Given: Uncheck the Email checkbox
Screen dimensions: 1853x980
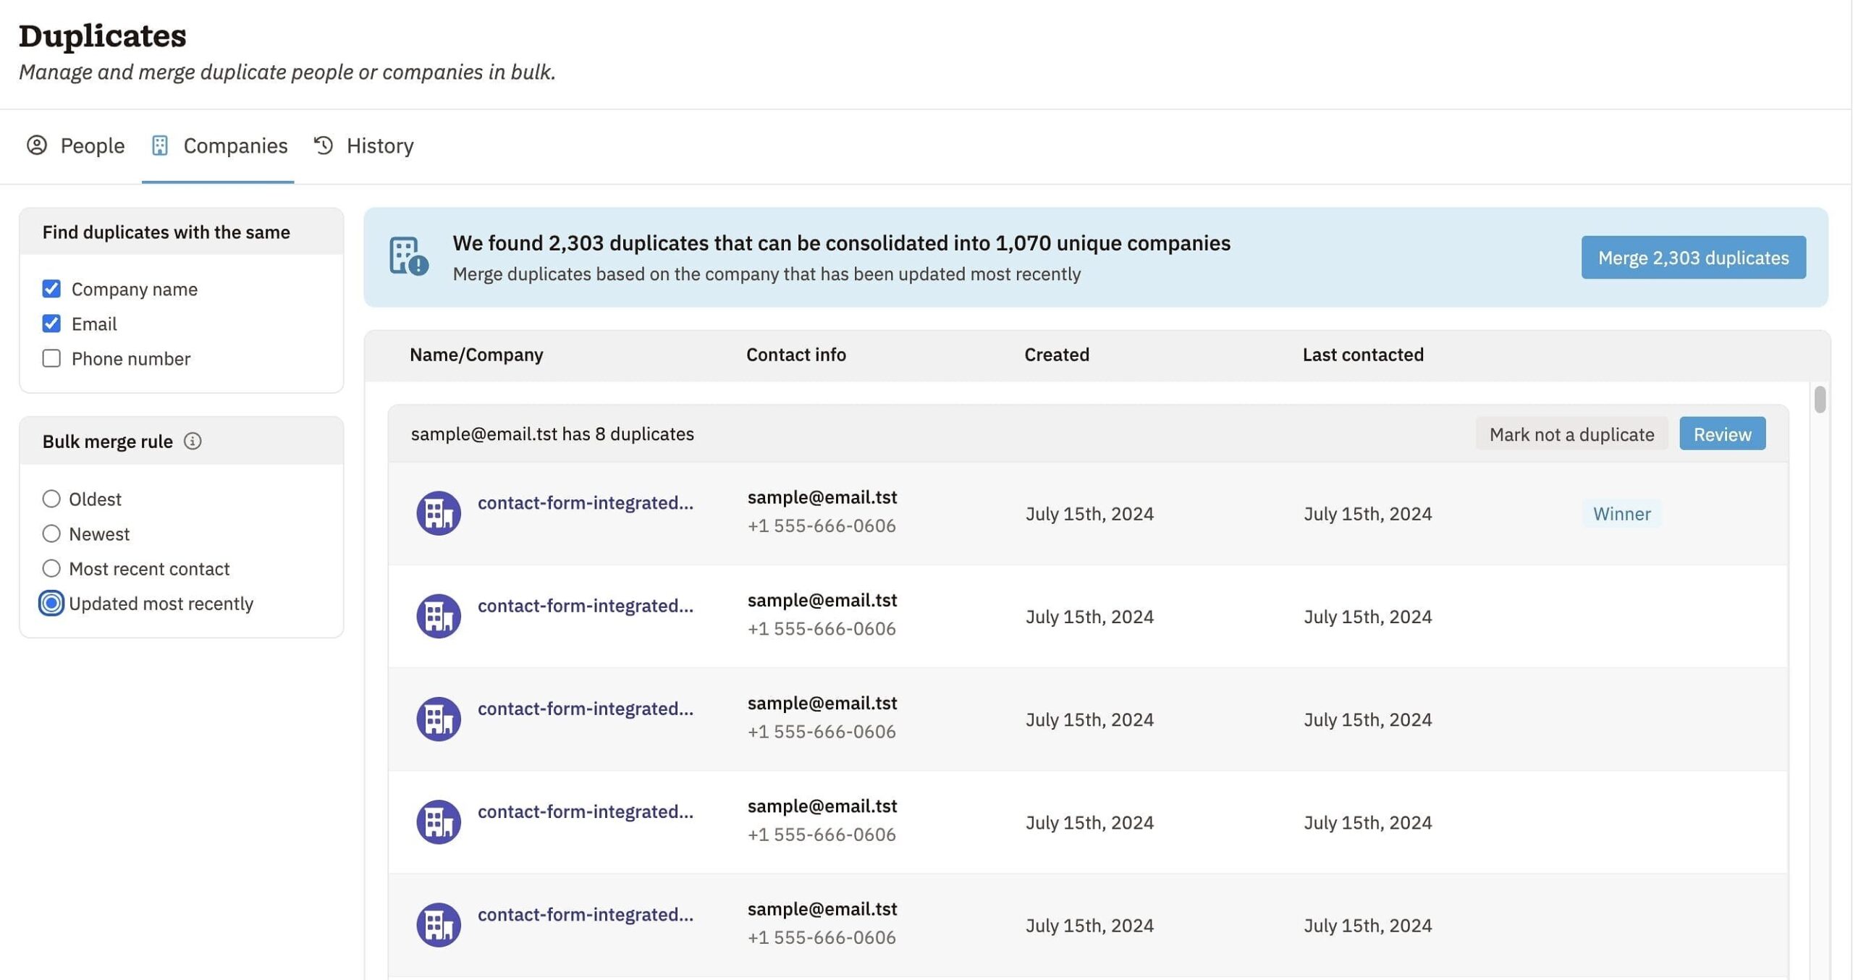Looking at the screenshot, I should pos(51,324).
